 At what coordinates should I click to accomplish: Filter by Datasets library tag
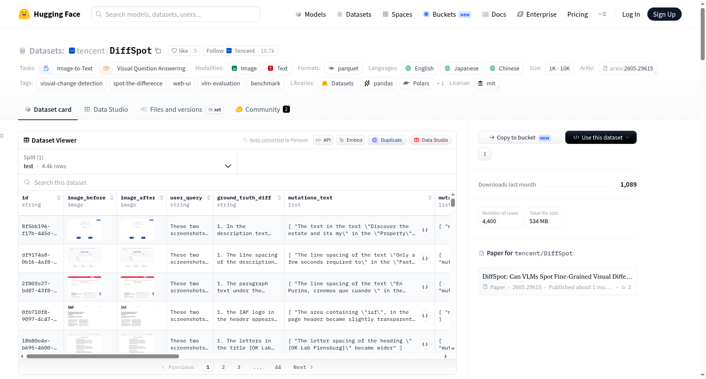(338, 83)
